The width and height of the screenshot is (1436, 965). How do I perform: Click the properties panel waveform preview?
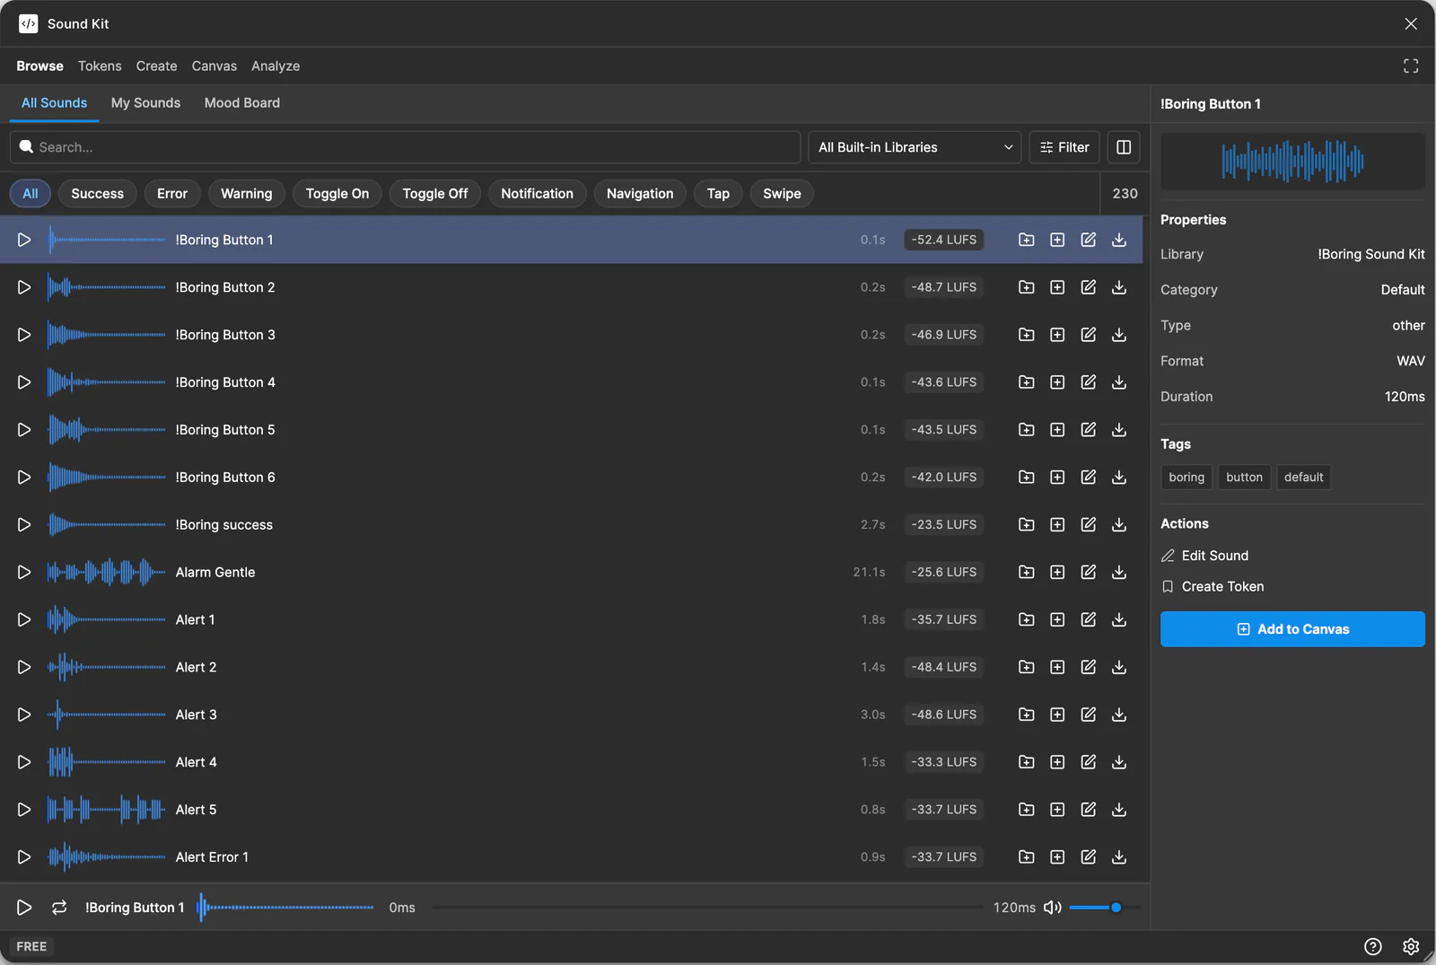point(1292,162)
